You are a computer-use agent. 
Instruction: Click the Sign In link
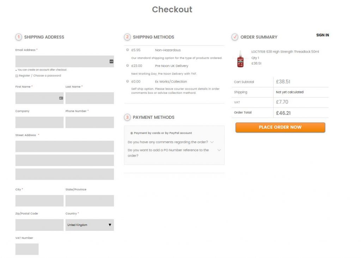pyautogui.click(x=323, y=35)
